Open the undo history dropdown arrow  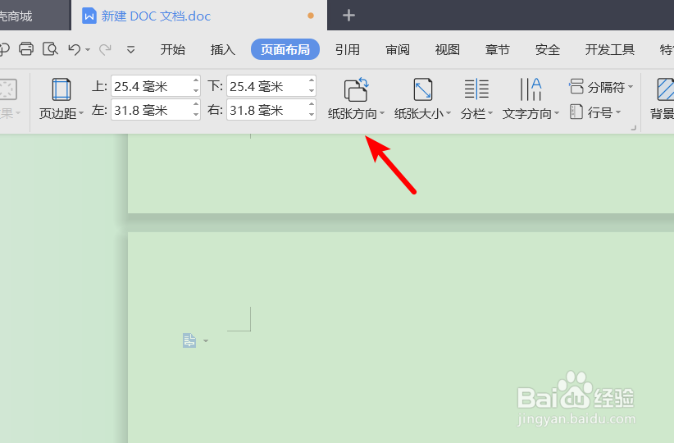click(x=88, y=50)
